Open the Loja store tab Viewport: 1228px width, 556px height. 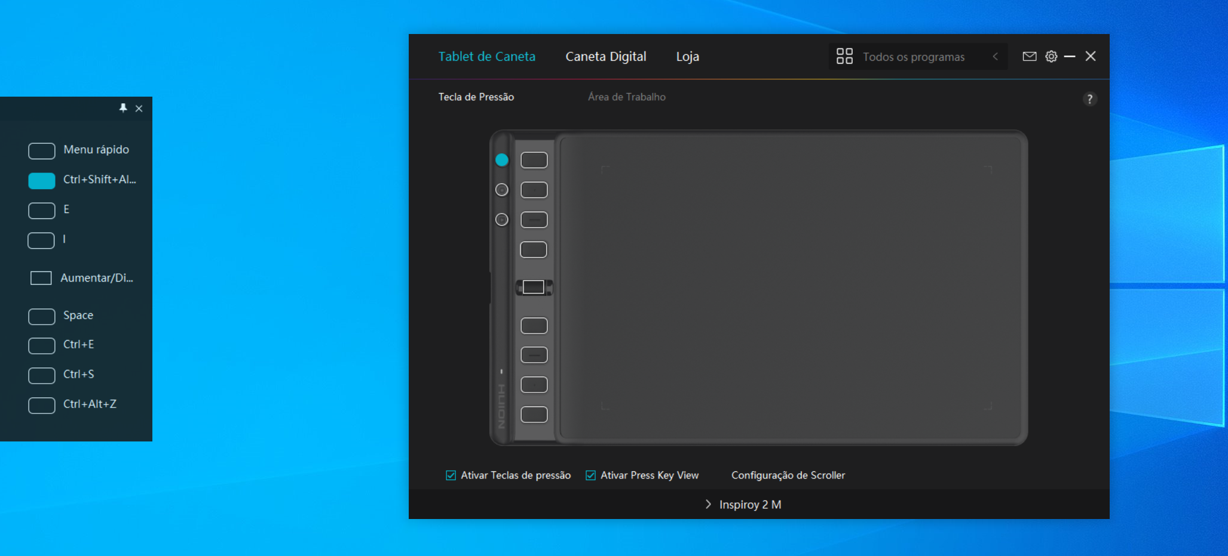[x=687, y=57]
